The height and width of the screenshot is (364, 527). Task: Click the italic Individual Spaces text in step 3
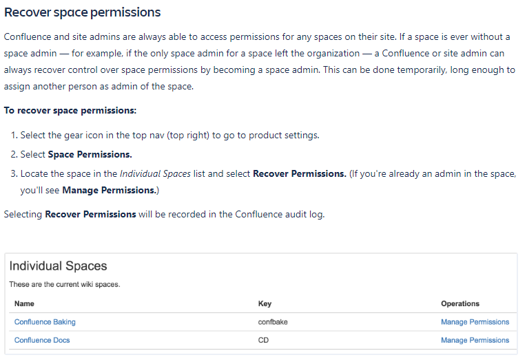pos(155,173)
